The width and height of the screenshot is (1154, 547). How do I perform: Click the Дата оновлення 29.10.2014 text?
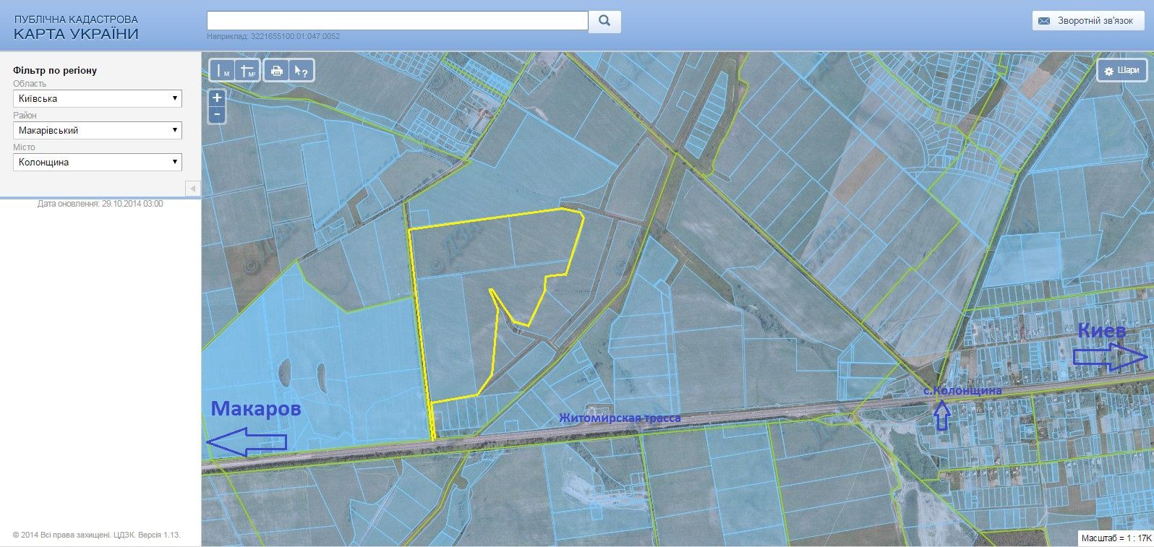click(101, 204)
